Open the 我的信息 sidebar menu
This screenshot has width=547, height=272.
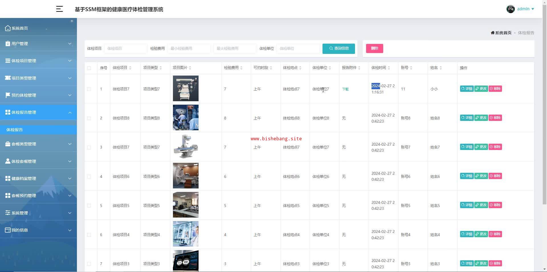38,230
